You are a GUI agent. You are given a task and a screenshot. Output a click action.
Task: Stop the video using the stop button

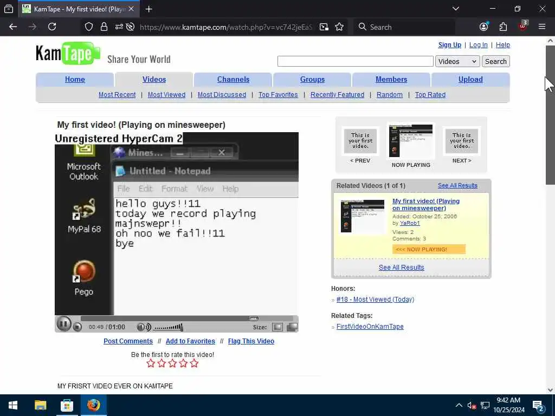78,327
